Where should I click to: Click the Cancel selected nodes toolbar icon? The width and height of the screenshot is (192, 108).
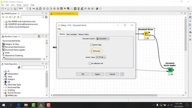pyautogui.click(x=54, y=9)
